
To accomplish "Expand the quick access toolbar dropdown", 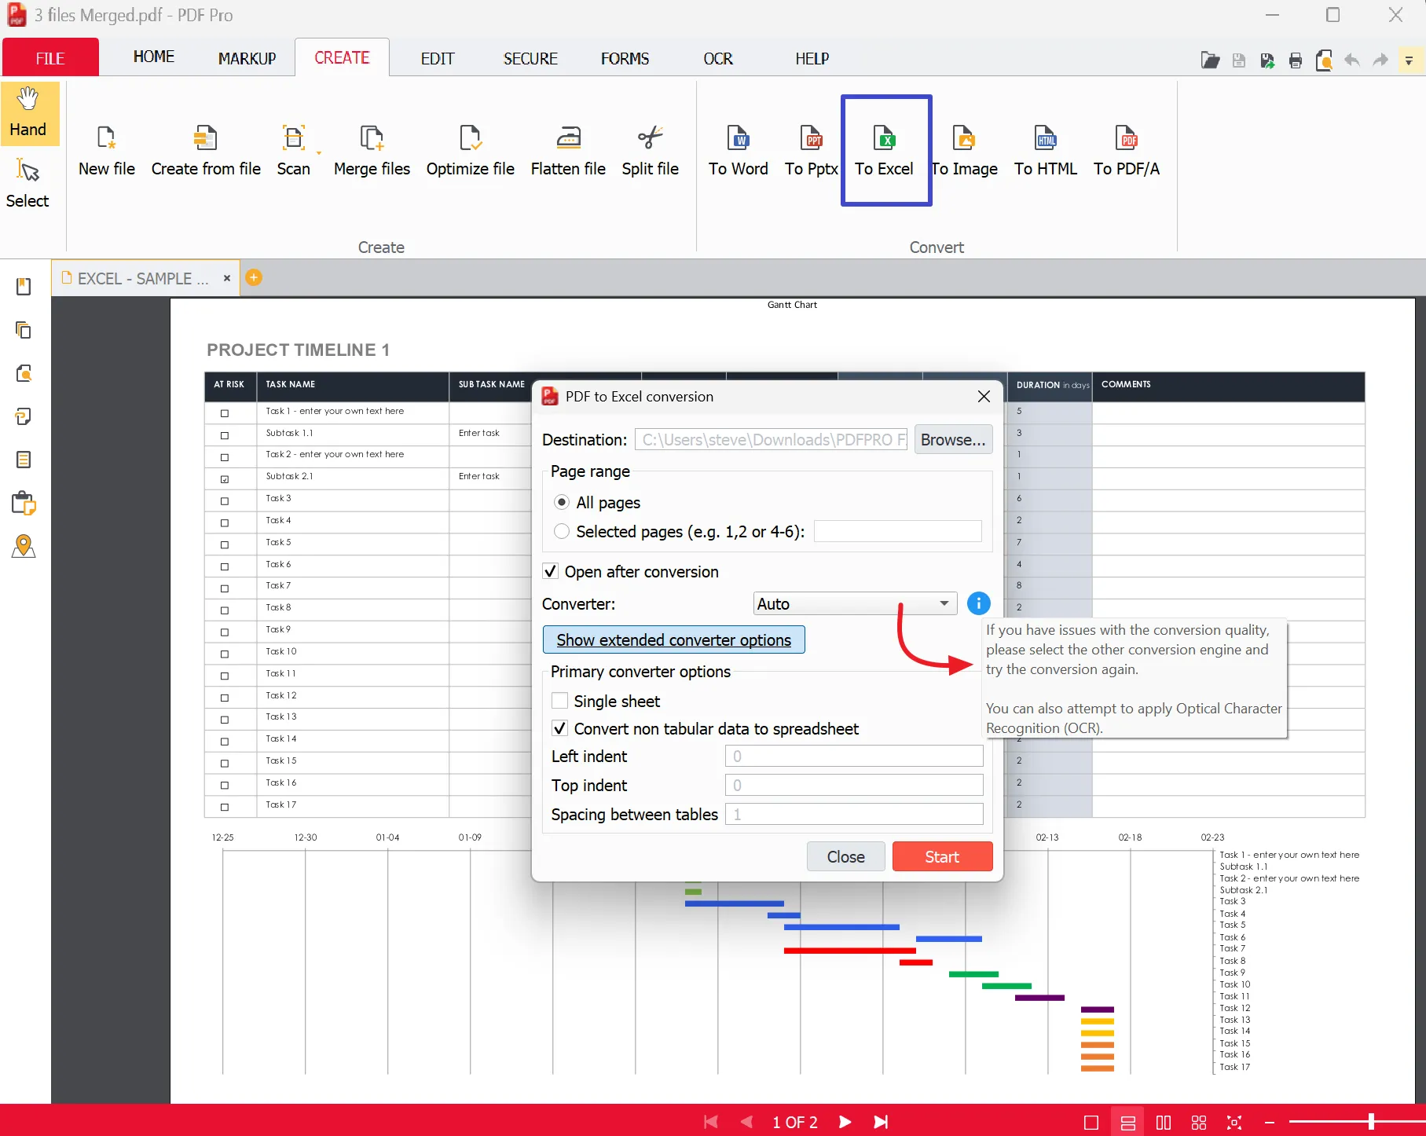I will tap(1409, 60).
